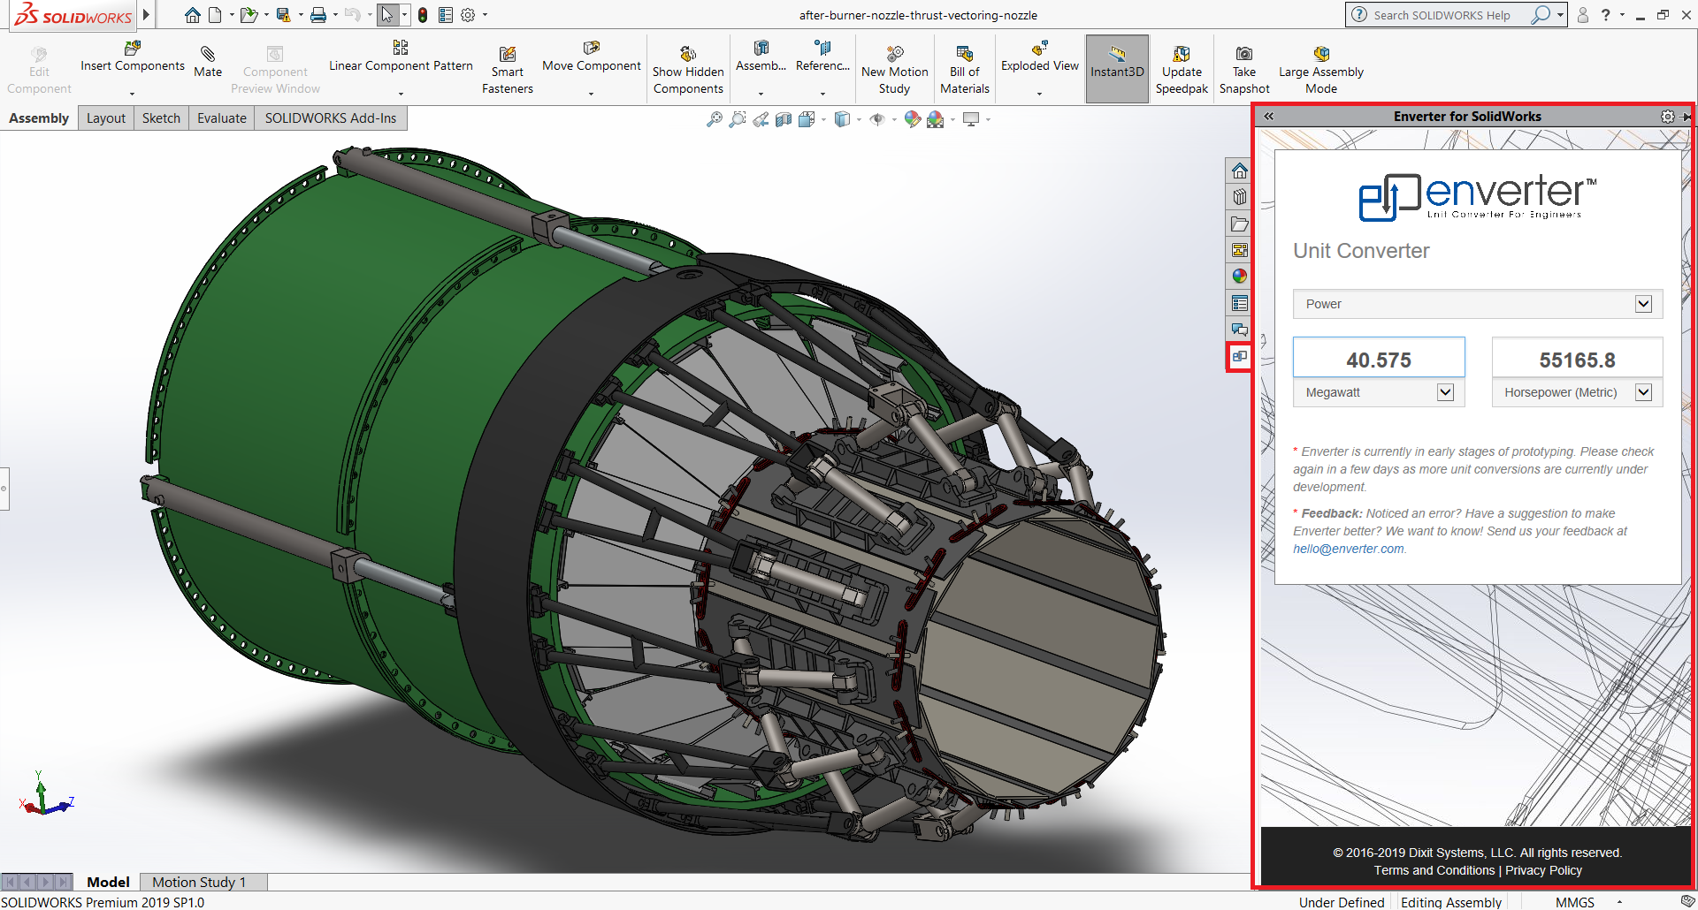Click the Bill of Materials button
Viewport: 1698px width, 910px height.
pos(965,69)
